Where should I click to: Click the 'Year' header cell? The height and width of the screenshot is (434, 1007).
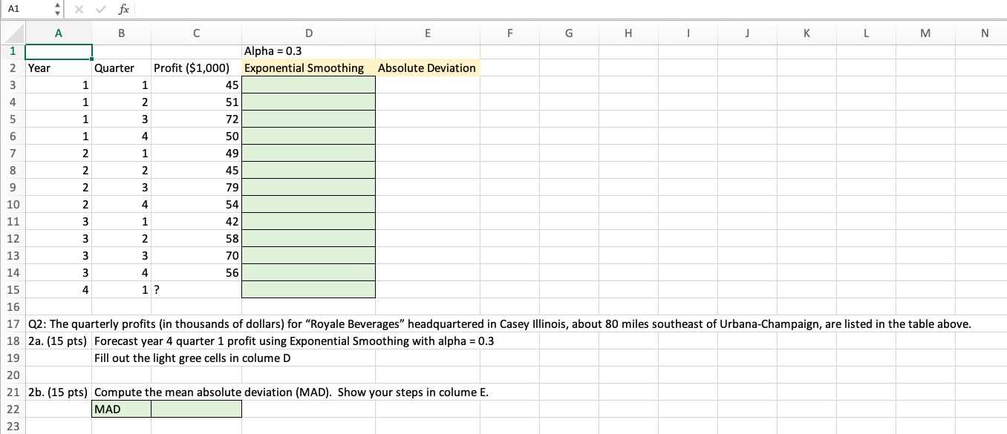(x=59, y=68)
